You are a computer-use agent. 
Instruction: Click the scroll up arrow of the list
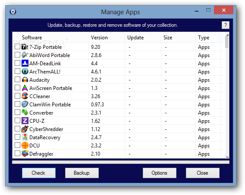tap(227, 35)
